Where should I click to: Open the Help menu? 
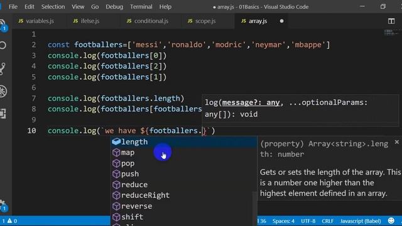click(x=165, y=7)
